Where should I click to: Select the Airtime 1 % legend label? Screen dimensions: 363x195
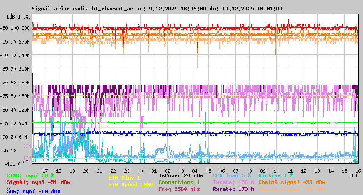[x=275, y=175]
